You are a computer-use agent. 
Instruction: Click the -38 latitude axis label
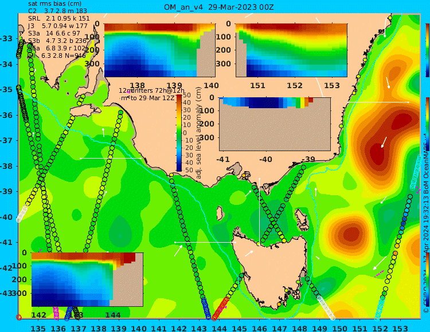tap(6, 166)
